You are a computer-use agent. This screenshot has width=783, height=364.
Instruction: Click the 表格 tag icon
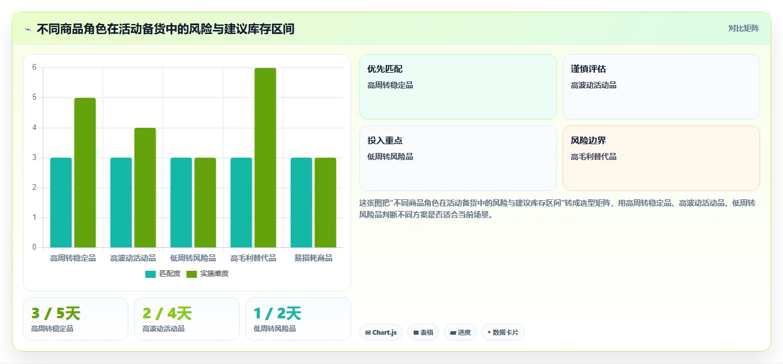[416, 332]
